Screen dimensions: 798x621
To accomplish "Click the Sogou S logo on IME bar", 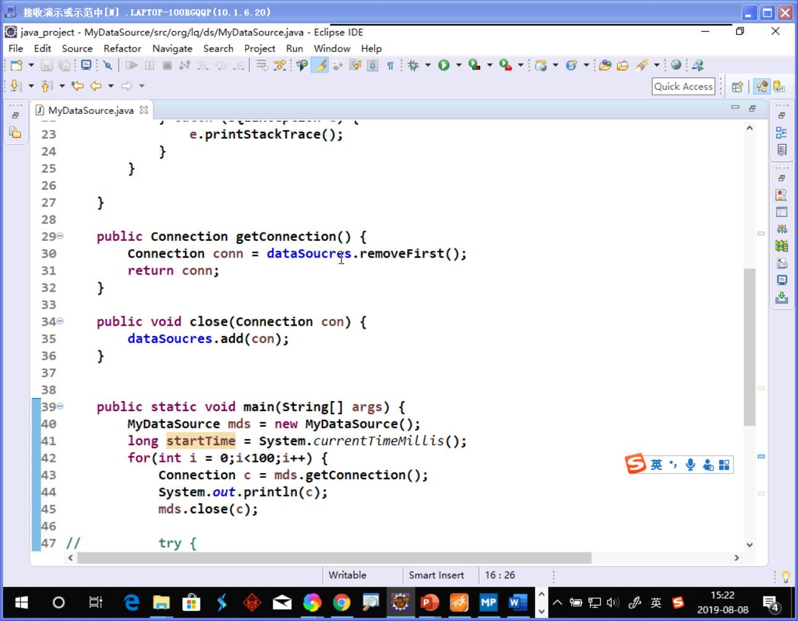I will click(x=635, y=464).
